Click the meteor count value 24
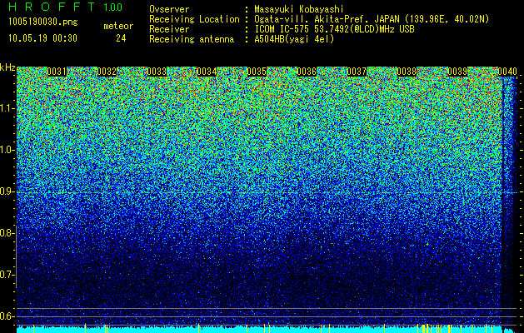 pyautogui.click(x=121, y=38)
